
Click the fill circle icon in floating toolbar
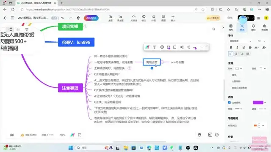coord(162,47)
